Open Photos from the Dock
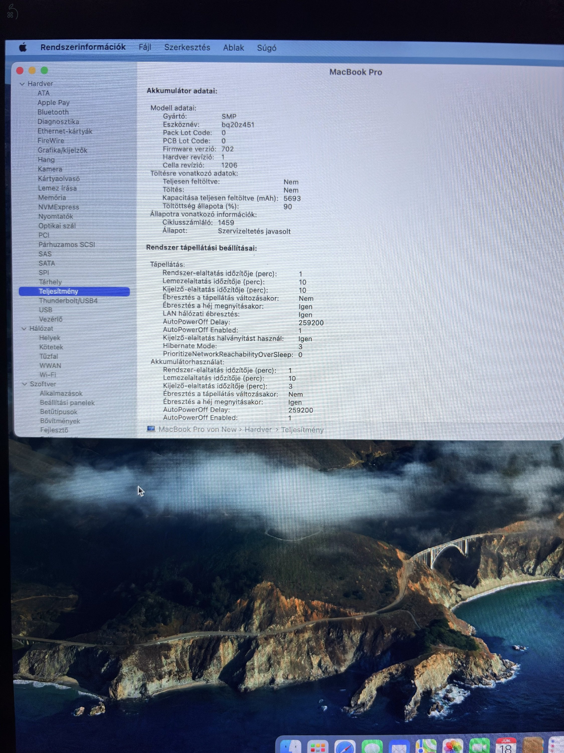Viewport: 564px width, 753px height. click(x=452, y=746)
